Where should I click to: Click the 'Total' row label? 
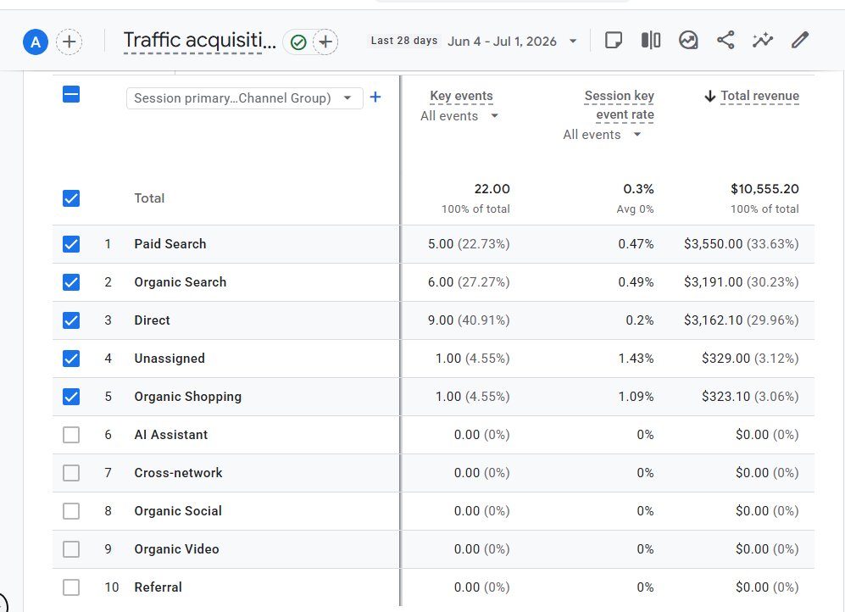tap(149, 198)
